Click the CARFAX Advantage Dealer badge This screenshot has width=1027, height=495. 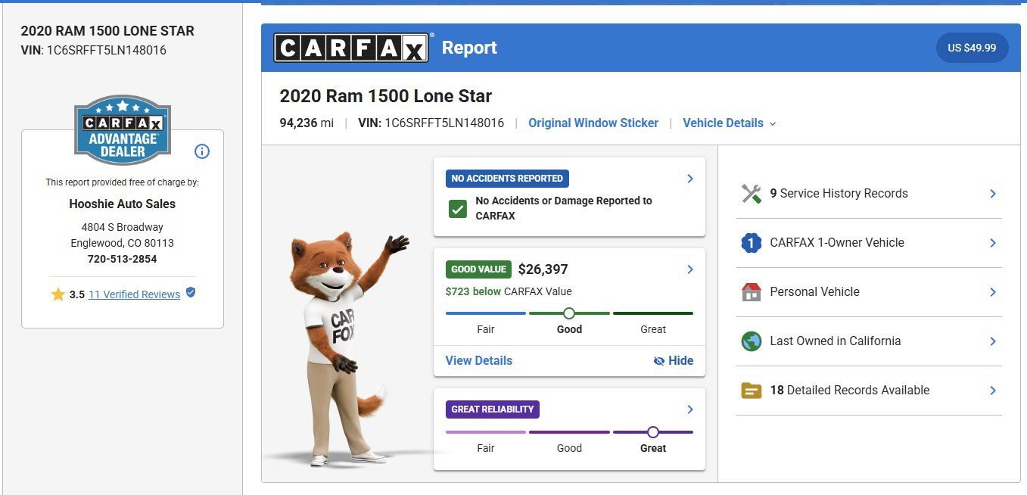click(x=123, y=129)
